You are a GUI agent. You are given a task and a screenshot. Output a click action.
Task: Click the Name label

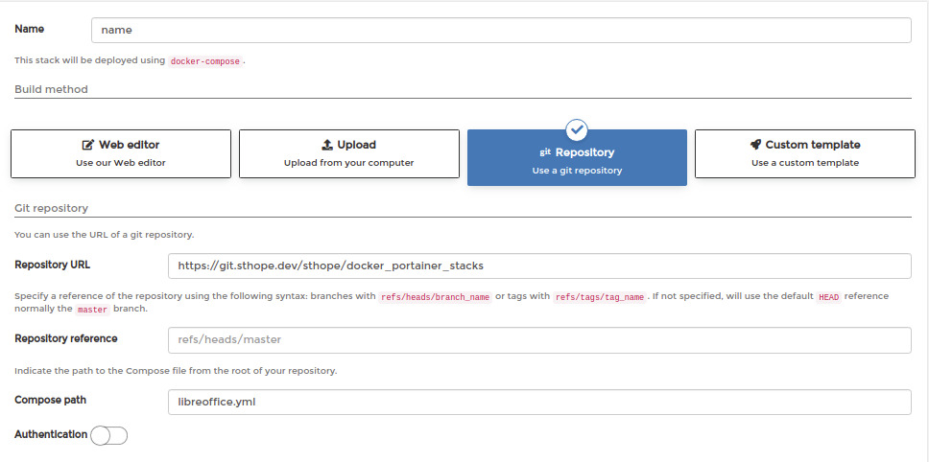point(29,29)
